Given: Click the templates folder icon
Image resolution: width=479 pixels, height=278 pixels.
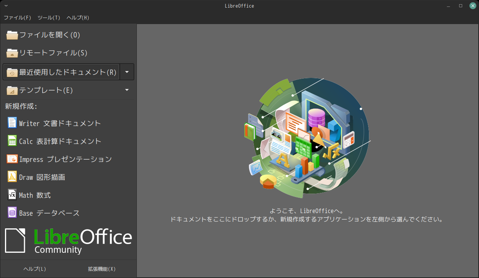Looking at the screenshot, I should 12,90.
